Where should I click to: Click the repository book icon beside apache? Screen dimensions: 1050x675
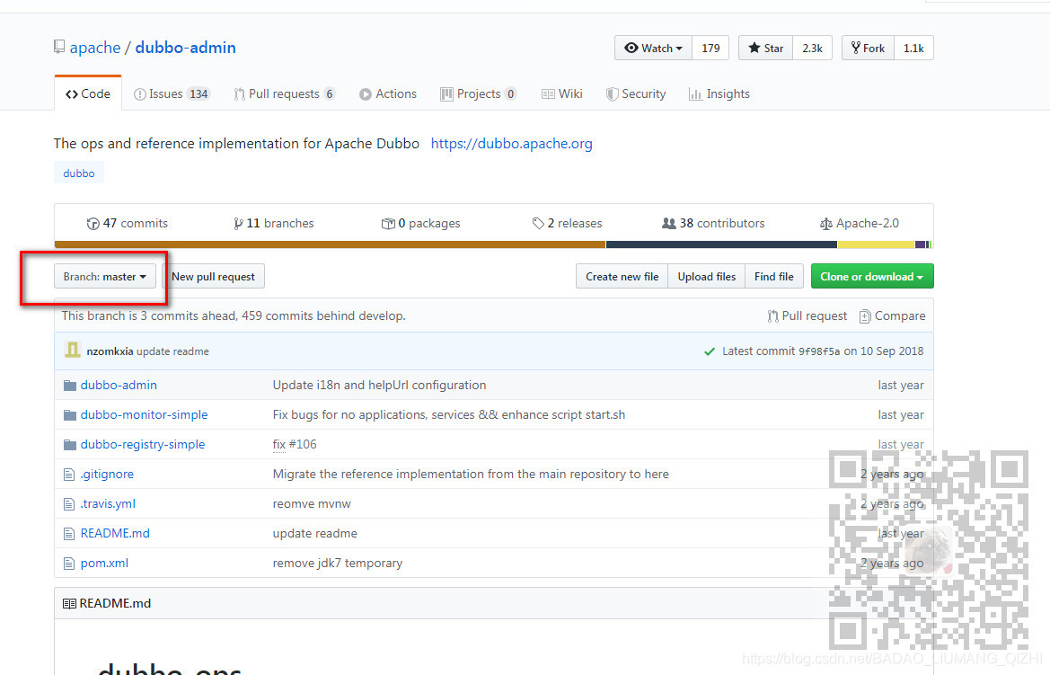tap(59, 47)
